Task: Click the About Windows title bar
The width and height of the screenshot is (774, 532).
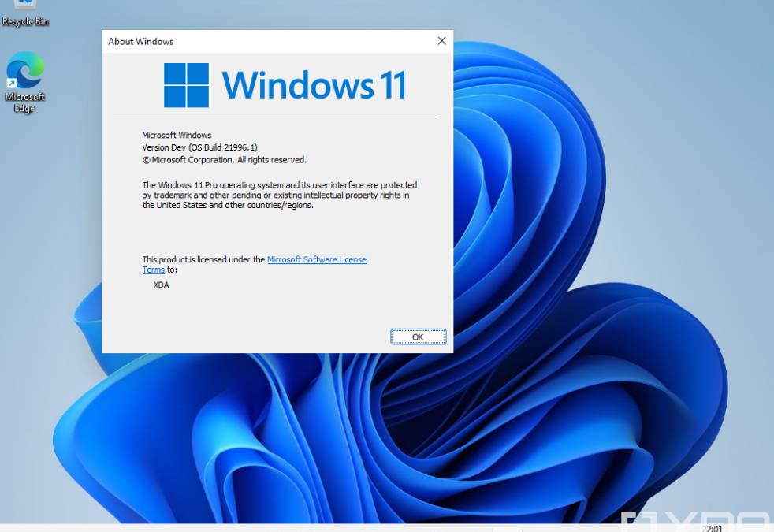Action: pyautogui.click(x=277, y=42)
